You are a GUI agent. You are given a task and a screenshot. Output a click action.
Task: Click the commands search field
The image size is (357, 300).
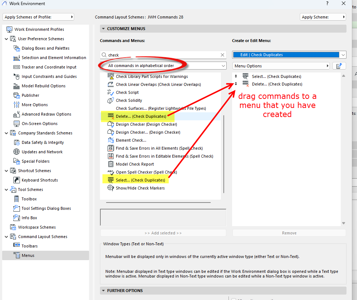(163, 55)
